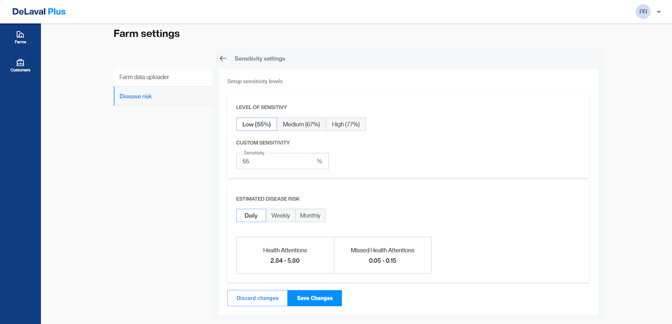Click the PR user avatar
Viewport: 672px width, 324px height.
click(x=643, y=12)
